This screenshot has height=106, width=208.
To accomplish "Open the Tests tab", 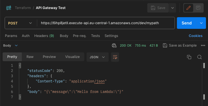I will point(95,36).
